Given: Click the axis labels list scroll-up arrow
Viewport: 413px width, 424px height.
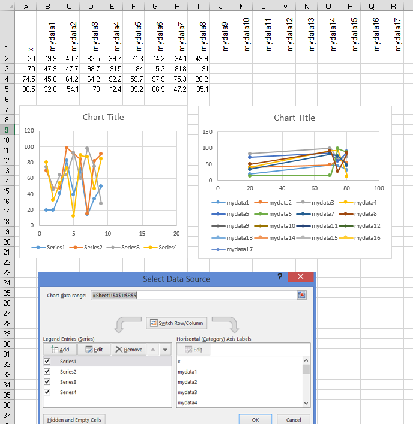Looking at the screenshot, I should (x=306, y=360).
